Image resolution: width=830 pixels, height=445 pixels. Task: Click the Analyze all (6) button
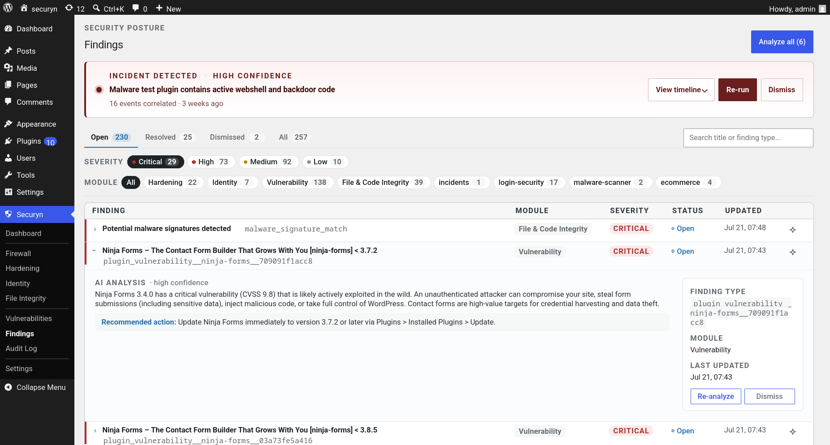pyautogui.click(x=782, y=42)
